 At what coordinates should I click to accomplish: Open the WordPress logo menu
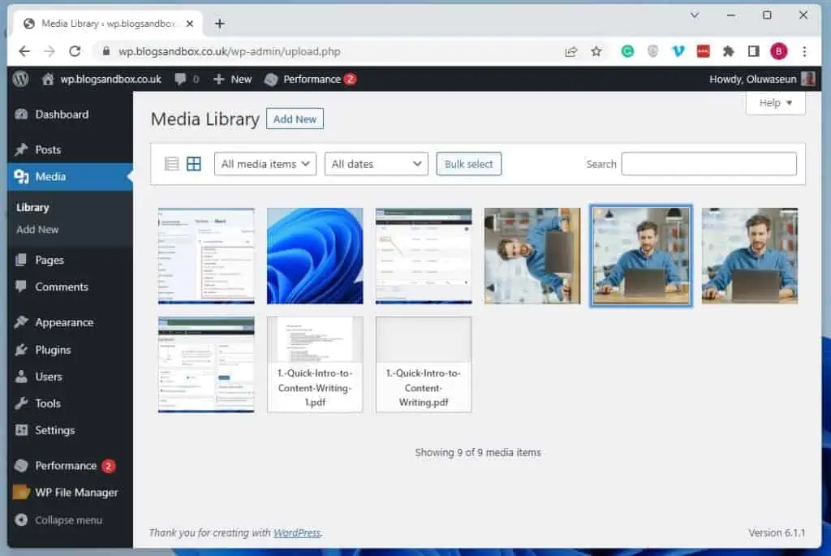pos(20,79)
